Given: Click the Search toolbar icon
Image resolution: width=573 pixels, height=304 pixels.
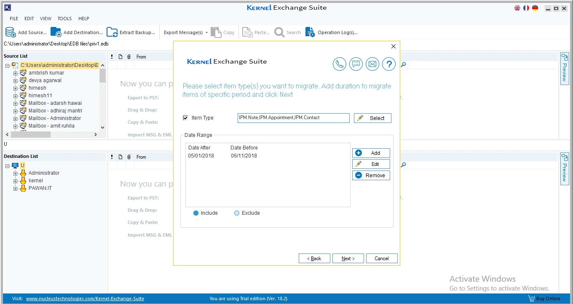Looking at the screenshot, I should pos(279,32).
